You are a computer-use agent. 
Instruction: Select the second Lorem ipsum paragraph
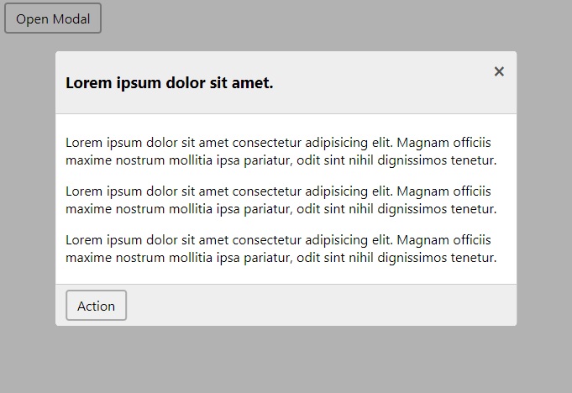[281, 200]
